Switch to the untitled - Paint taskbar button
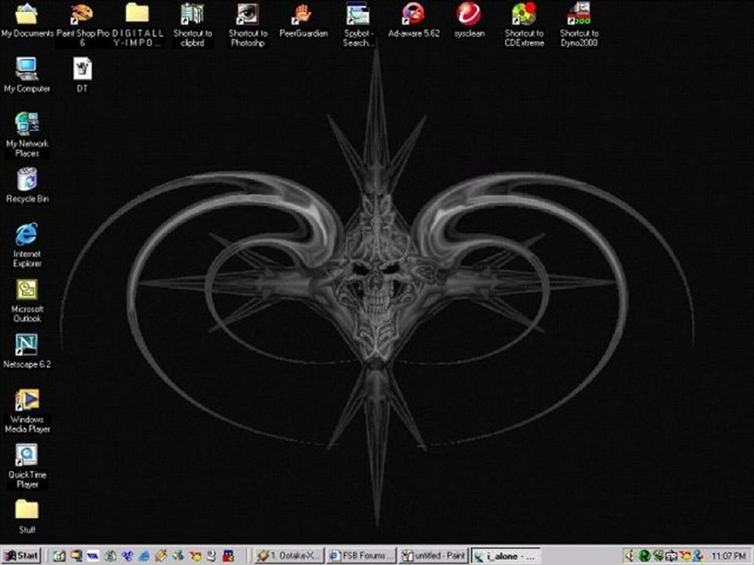The width and height of the screenshot is (754, 565). pos(434,556)
